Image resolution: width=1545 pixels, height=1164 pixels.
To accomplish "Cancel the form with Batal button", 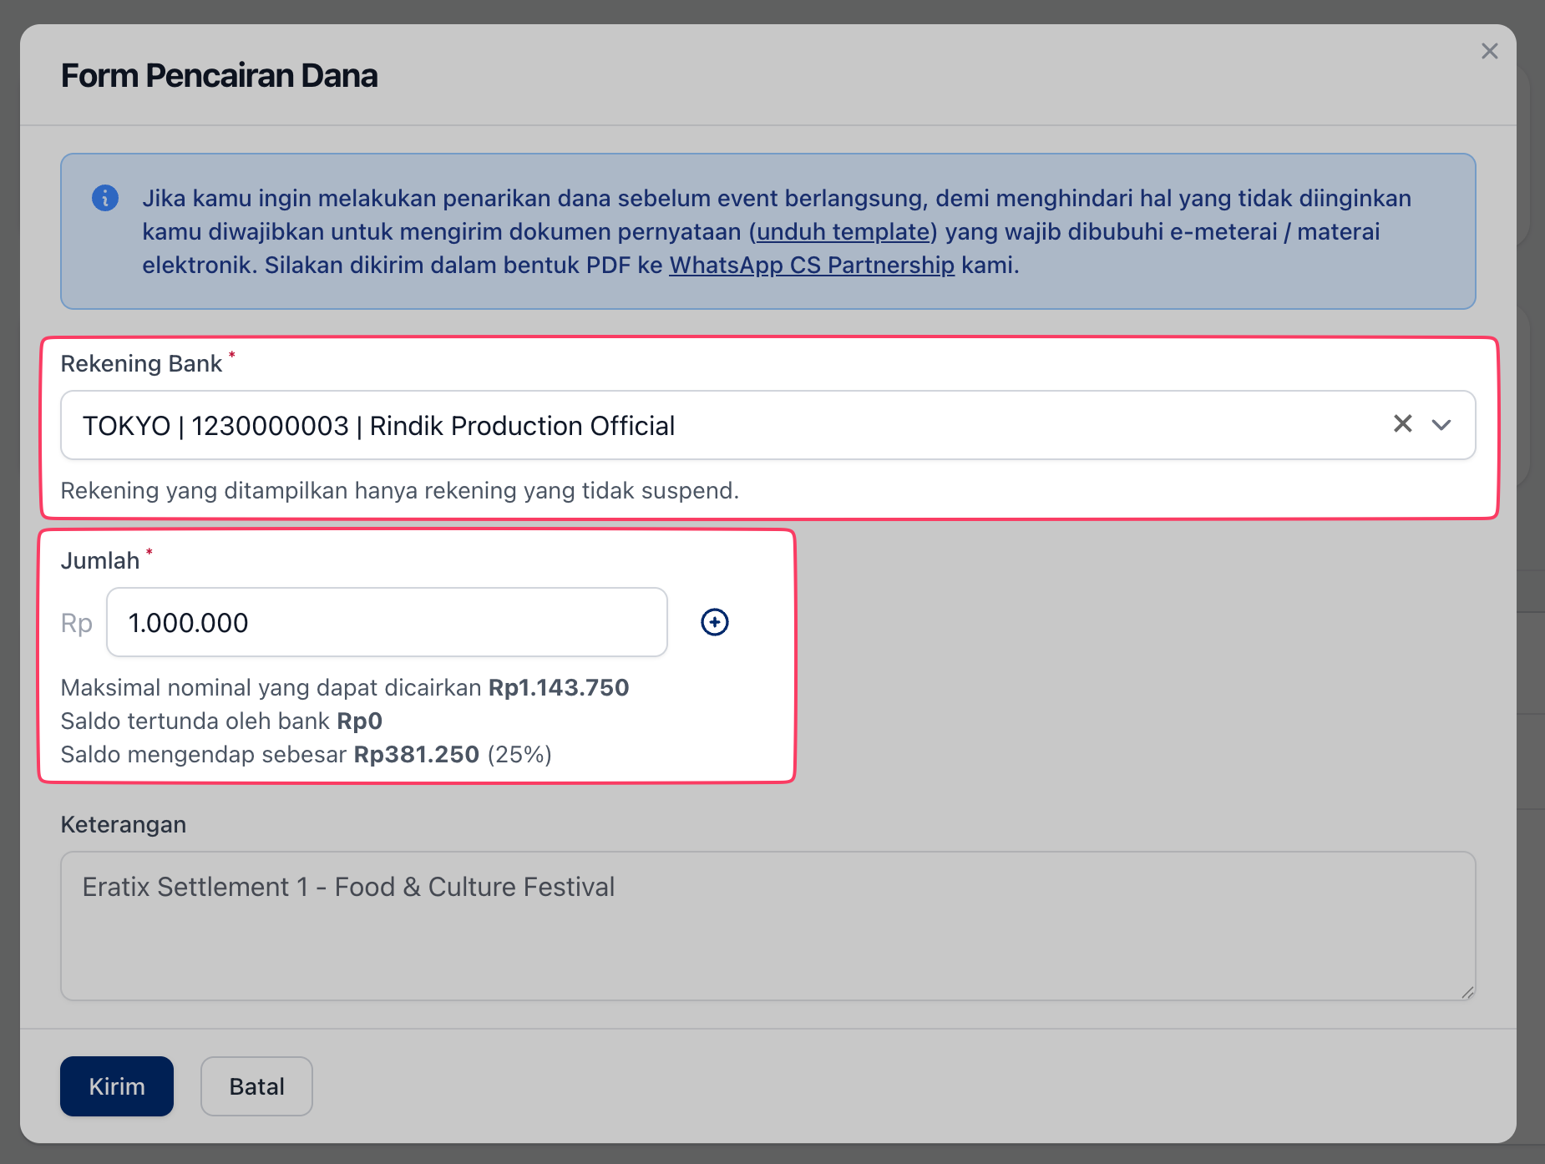I will pos(256,1086).
